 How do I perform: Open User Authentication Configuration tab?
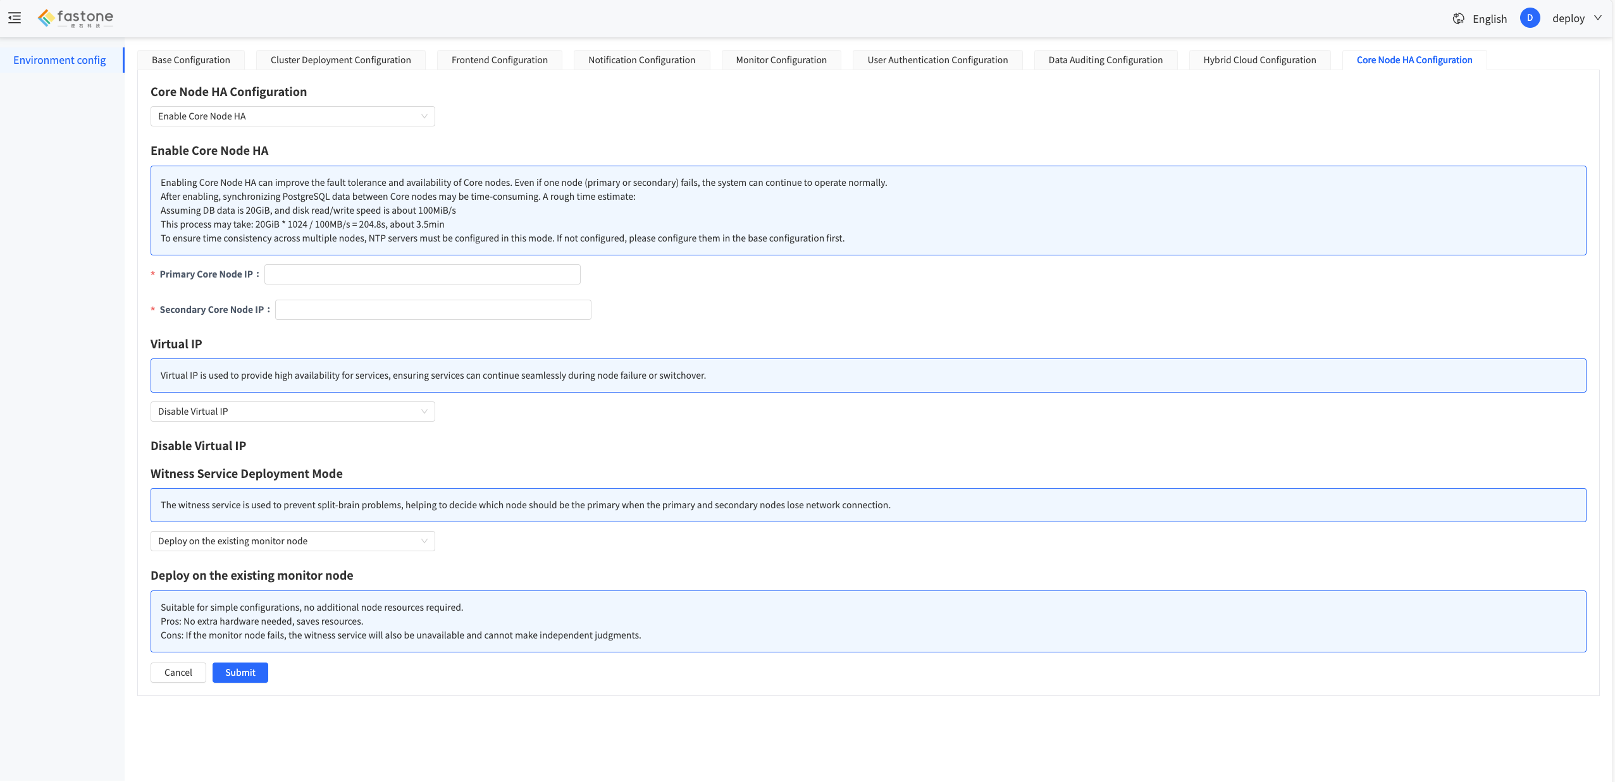pos(937,60)
